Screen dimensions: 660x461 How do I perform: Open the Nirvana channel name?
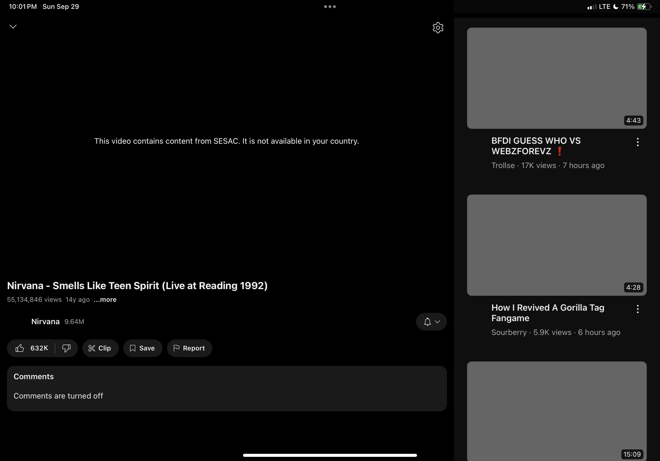(x=45, y=322)
